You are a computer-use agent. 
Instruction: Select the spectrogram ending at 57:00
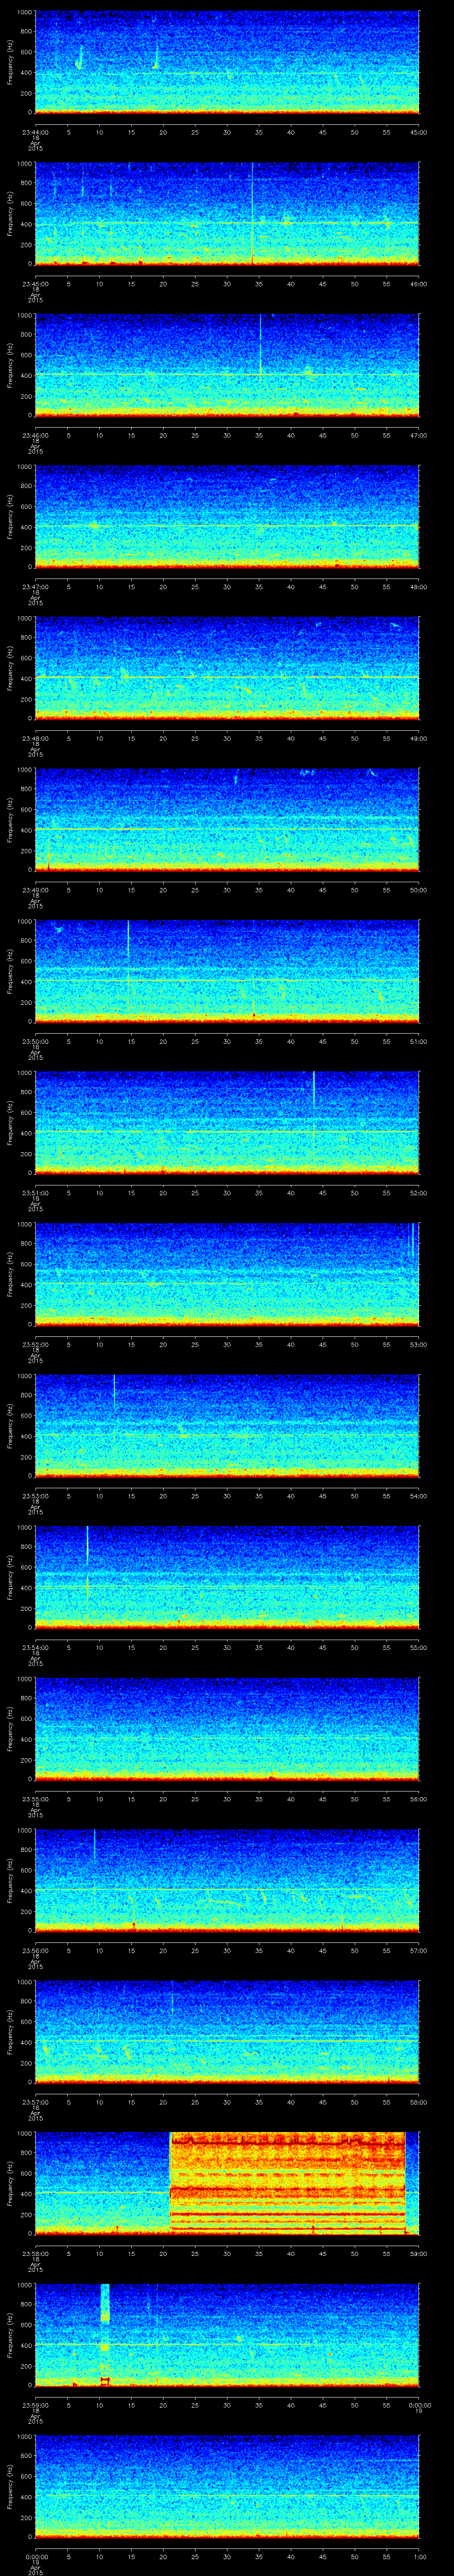(x=227, y=1880)
